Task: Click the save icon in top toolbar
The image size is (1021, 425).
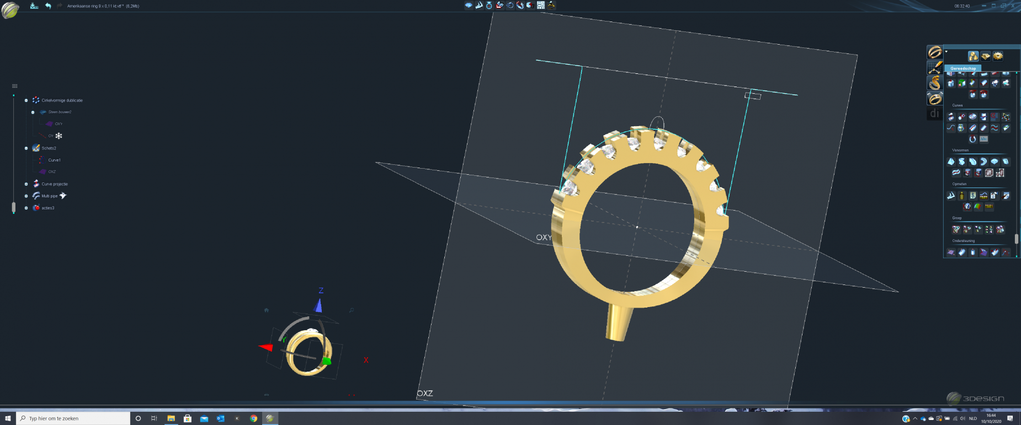Action: pos(34,6)
